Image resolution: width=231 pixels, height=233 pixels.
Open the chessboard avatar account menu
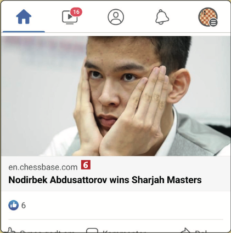(x=208, y=17)
